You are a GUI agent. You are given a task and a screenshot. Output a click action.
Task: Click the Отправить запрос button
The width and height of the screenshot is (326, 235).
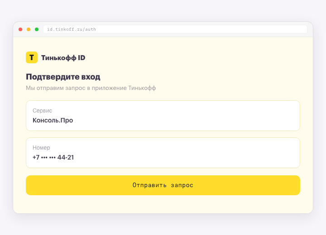click(x=163, y=185)
